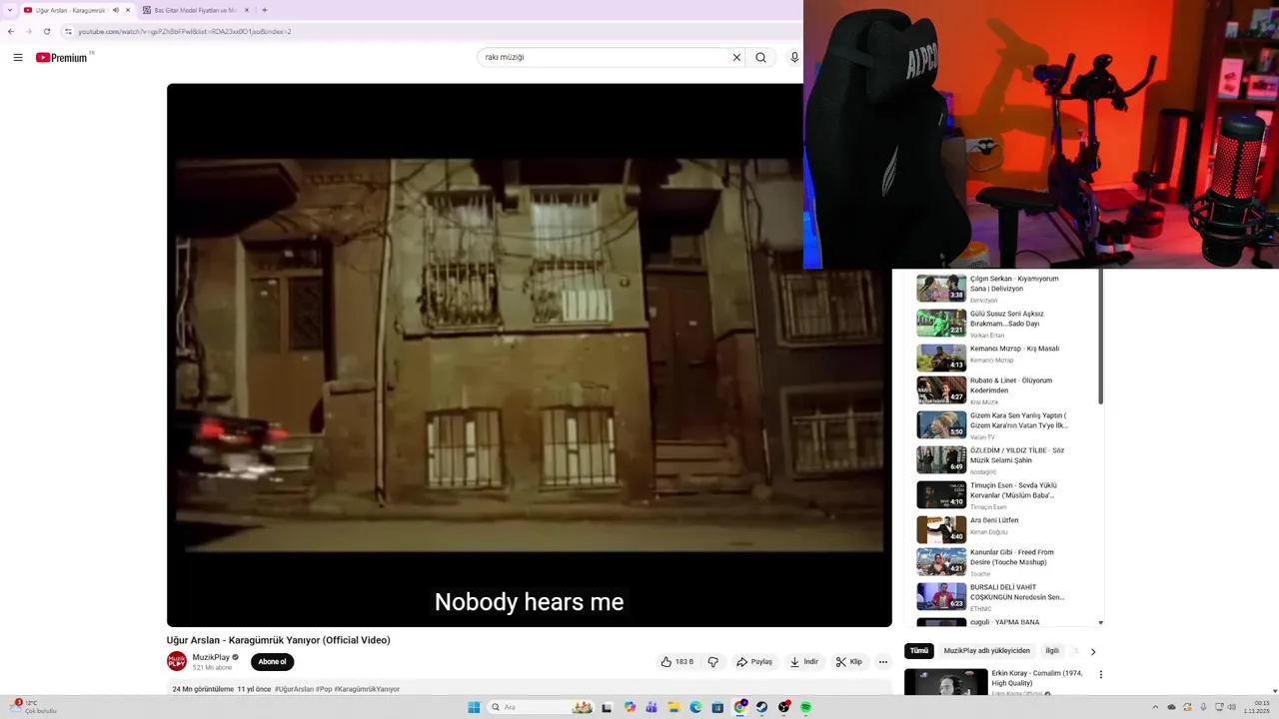1279x719 pixels.
Task: Show more filter chips with right chevron
Action: click(x=1093, y=651)
